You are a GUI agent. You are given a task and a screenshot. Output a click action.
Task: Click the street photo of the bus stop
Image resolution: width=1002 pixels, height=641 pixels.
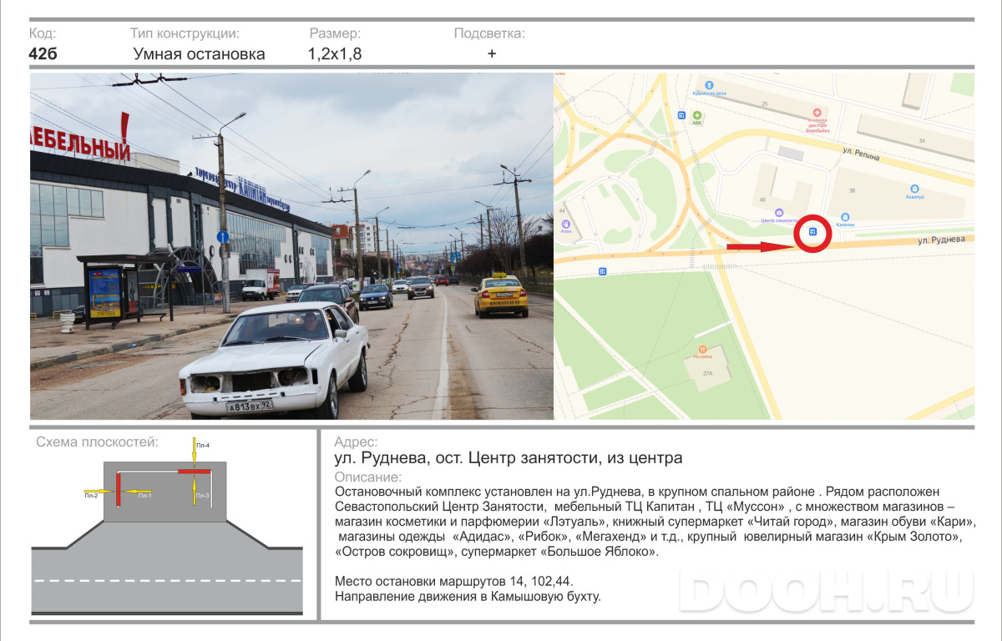coord(291,246)
